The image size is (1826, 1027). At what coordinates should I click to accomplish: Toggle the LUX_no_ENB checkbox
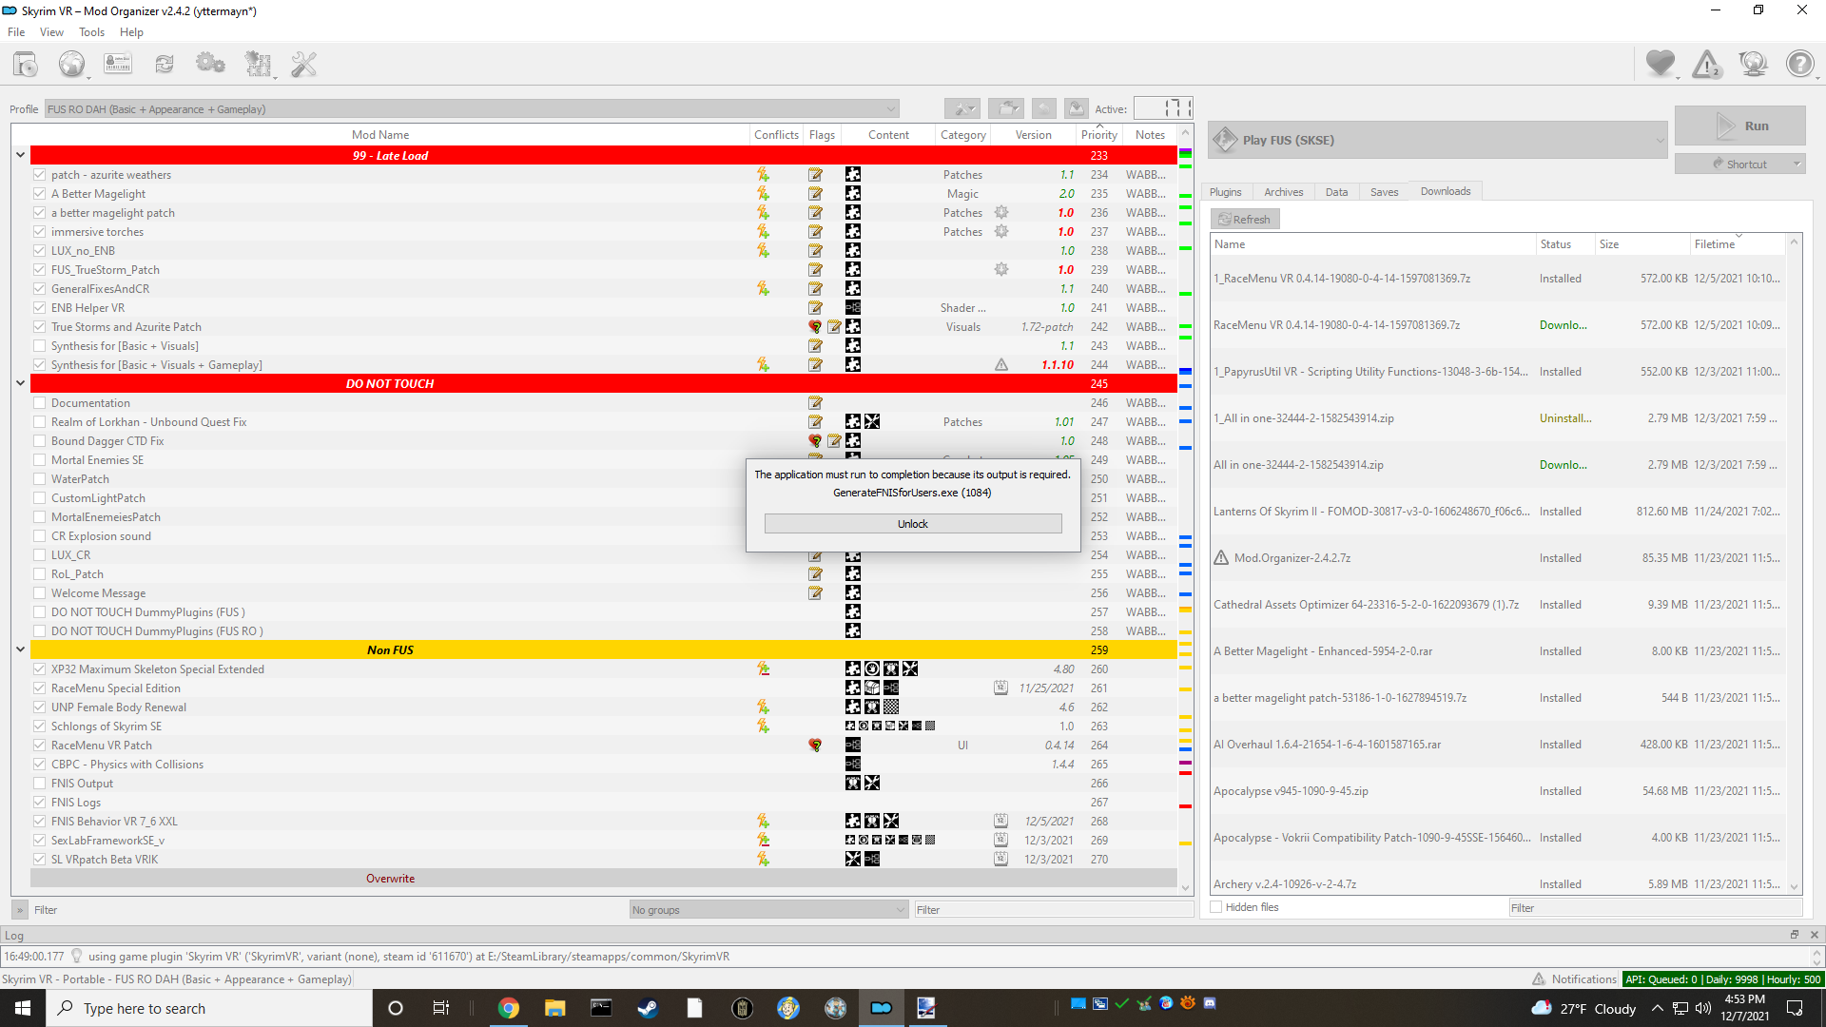coord(39,251)
